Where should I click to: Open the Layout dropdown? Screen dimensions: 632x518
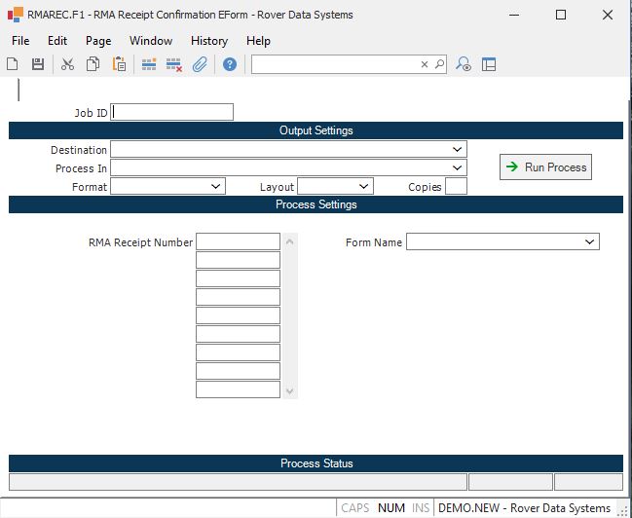(364, 186)
